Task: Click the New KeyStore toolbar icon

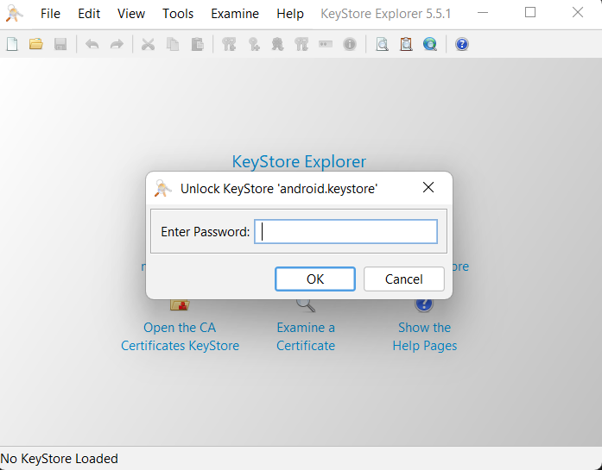Action: click(12, 44)
